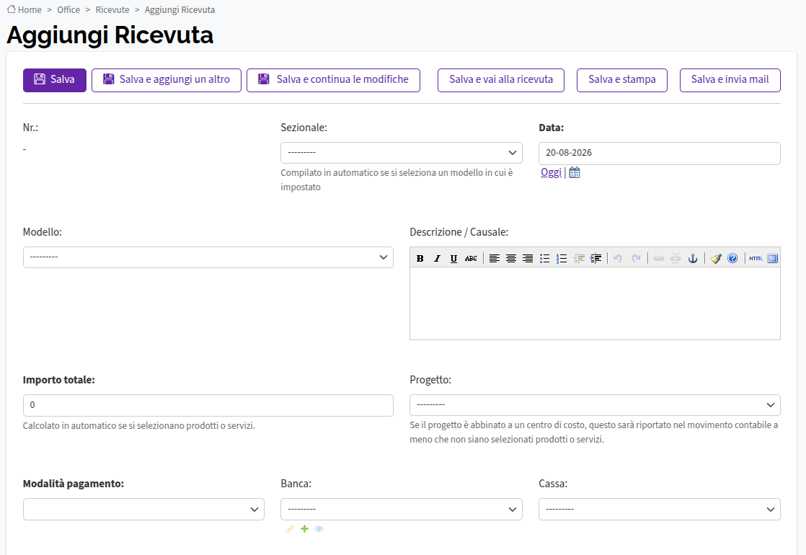Insert anchor in description editor
This screenshot has height=555, width=806.
(x=693, y=259)
